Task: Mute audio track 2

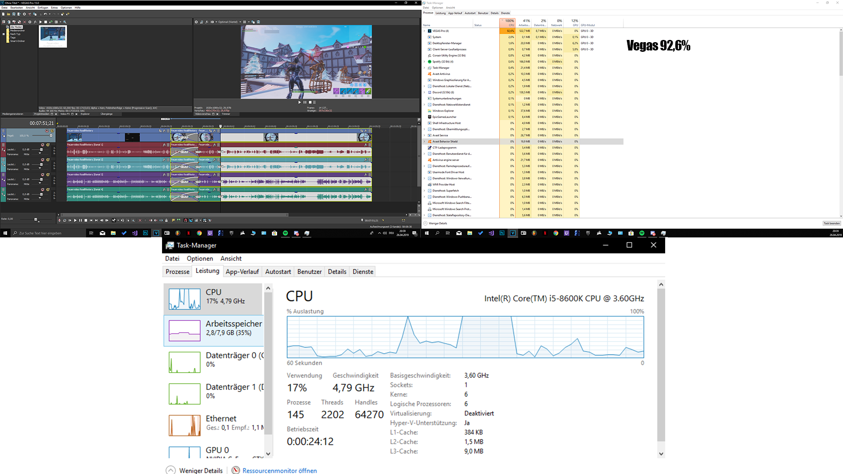Action: [x=43, y=145]
